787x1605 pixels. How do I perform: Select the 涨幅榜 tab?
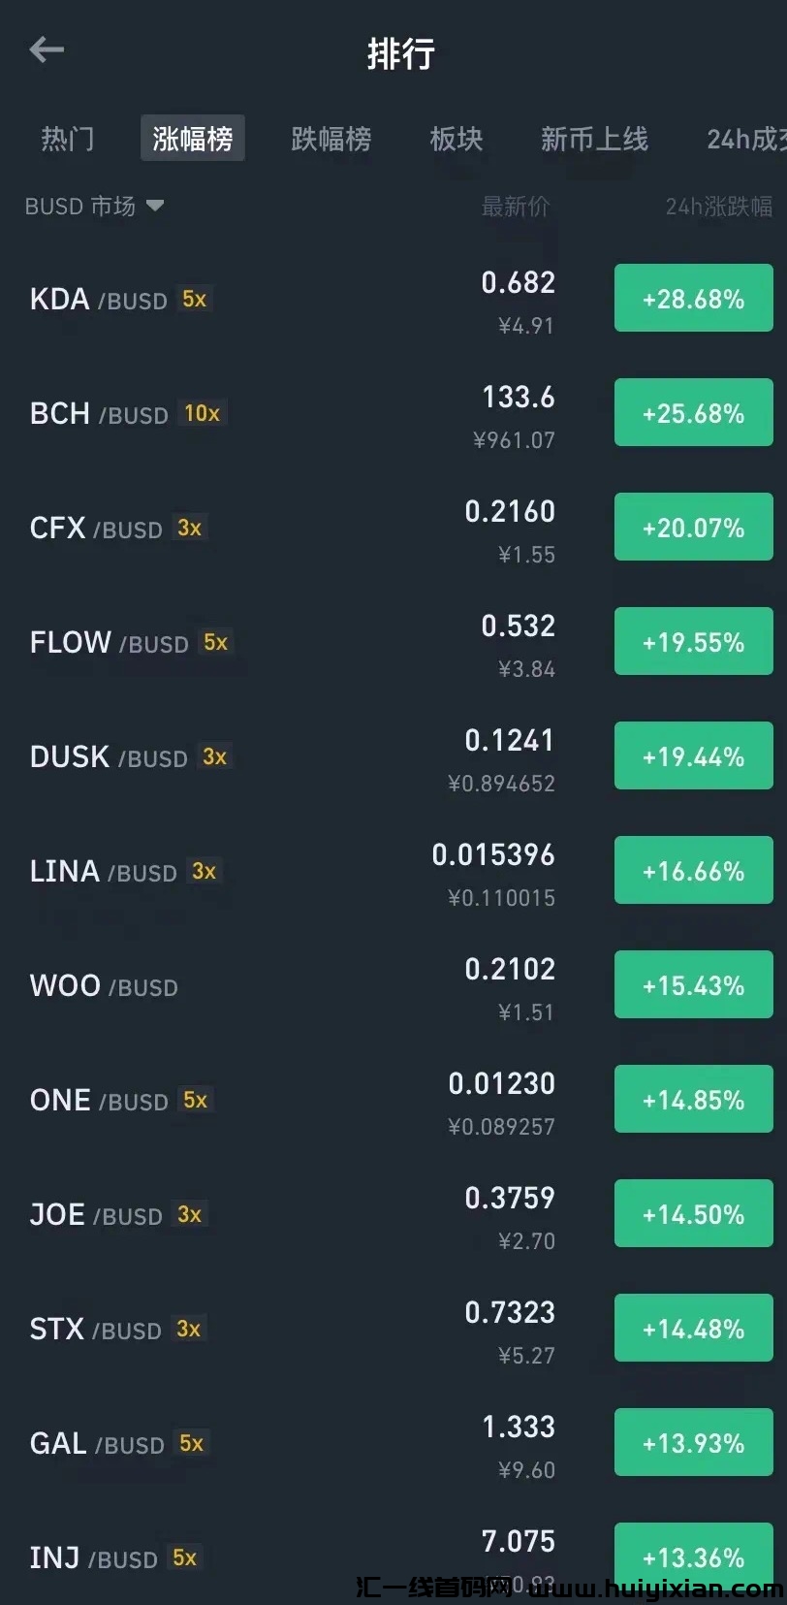tap(192, 139)
